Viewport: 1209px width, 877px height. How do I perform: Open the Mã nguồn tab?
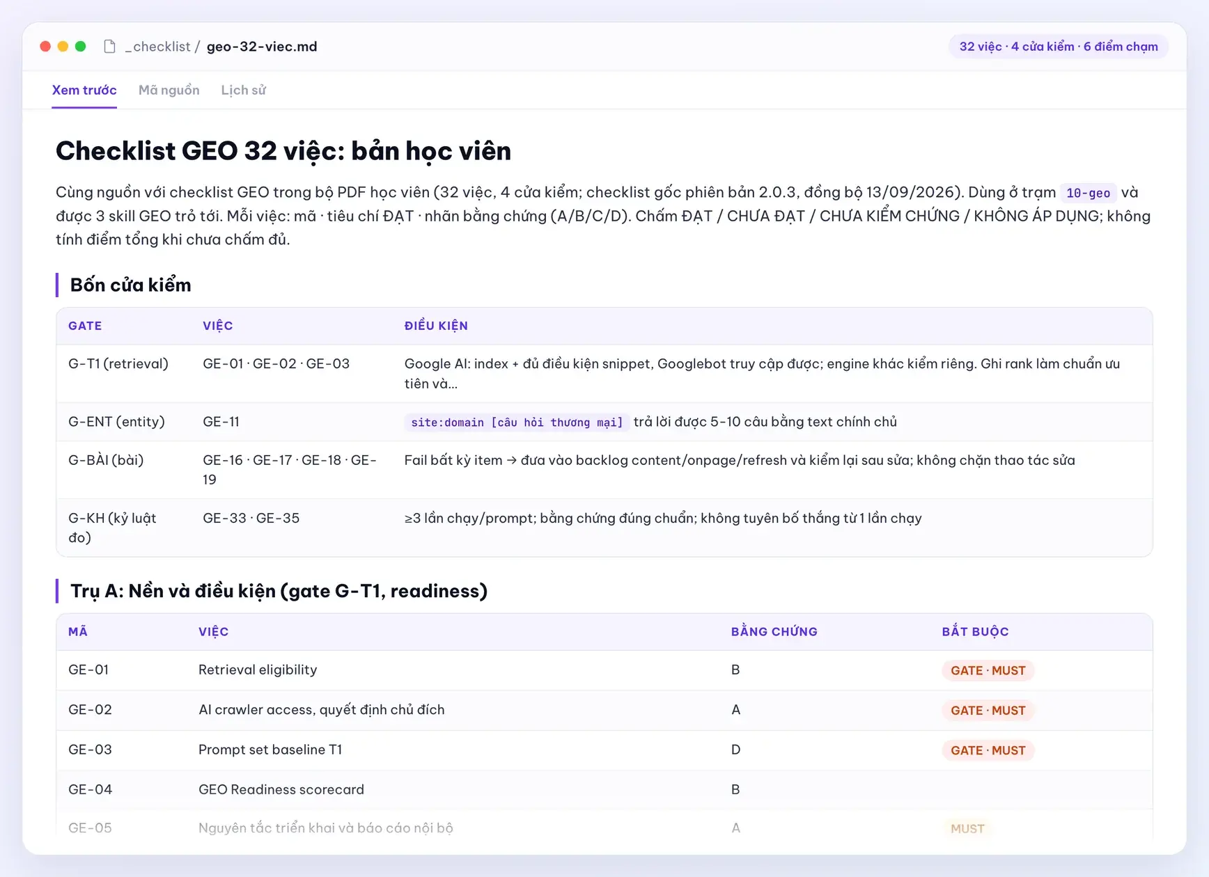coord(169,90)
